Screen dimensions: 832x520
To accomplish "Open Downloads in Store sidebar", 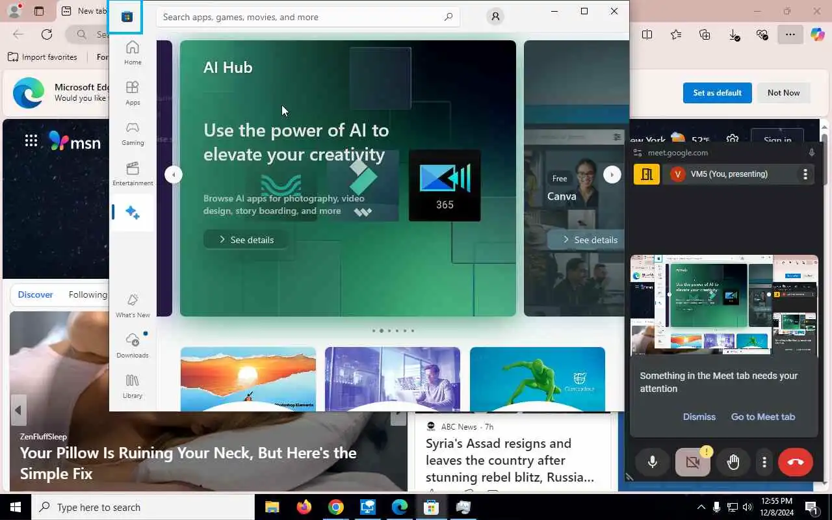I will [x=133, y=345].
